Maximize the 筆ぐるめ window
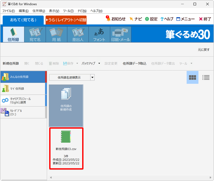The image size is (214, 181). [195, 4]
